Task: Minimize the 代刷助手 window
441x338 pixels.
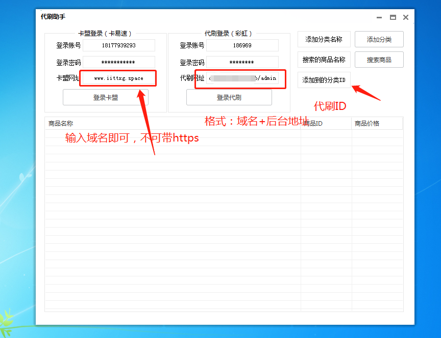Action: [378, 17]
